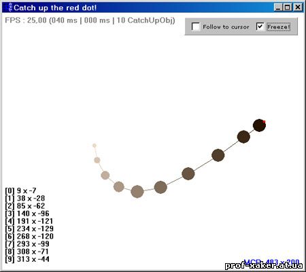Viewport: 306px width, 272px height.
Task: Click the small red dot target
Action: point(264,122)
